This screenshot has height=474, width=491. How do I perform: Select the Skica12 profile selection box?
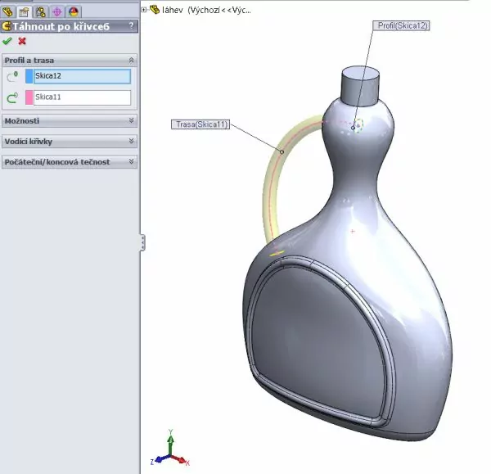(x=82, y=76)
